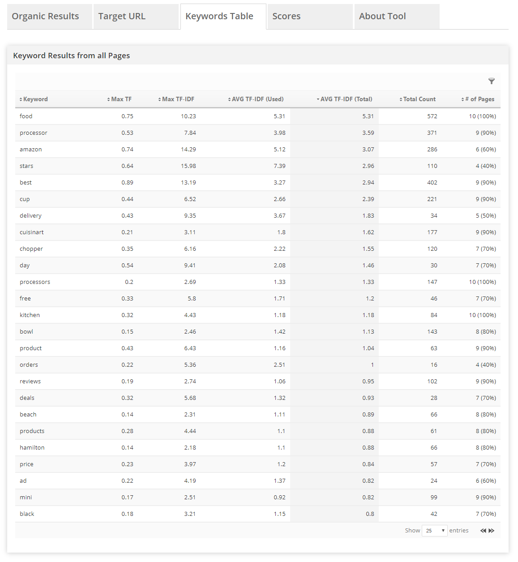Click the 'food' keyword cell
Viewport: 518px width, 562px height.
point(26,116)
